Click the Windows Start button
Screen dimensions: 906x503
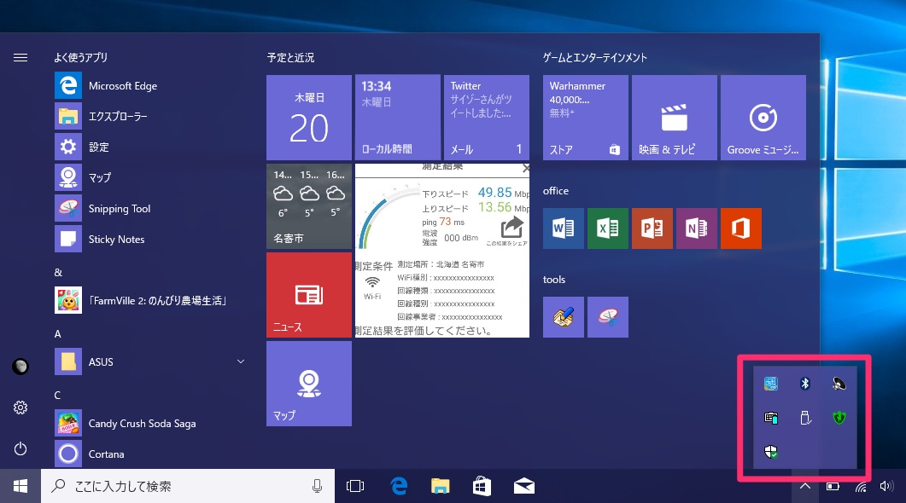(20, 486)
